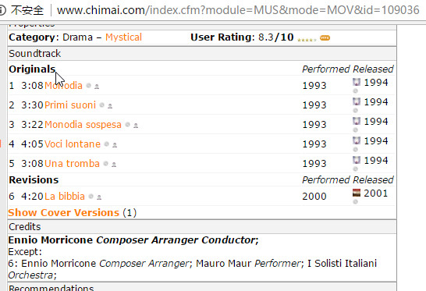Open the album cover thumbnail beside Monodia's 1994 release
Image resolution: width=426 pixels, height=291 pixels.
357,82
